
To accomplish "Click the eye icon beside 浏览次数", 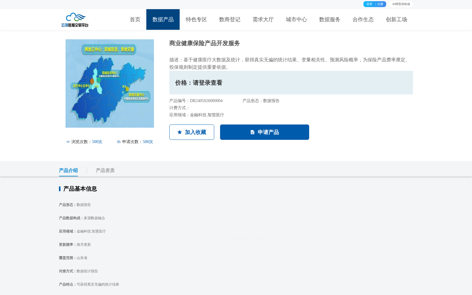I will (68, 142).
